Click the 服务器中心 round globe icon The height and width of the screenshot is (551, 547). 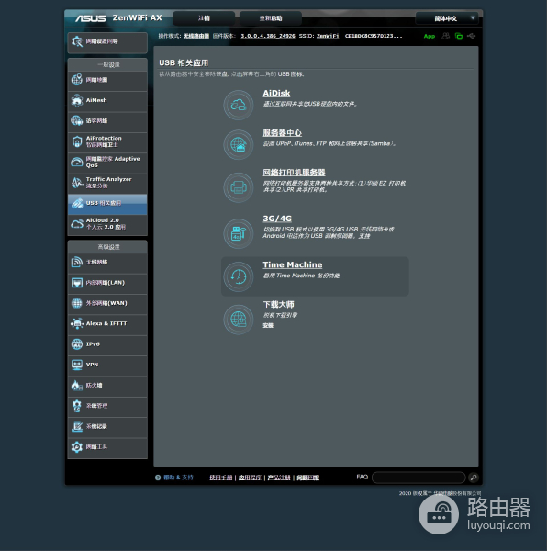pos(239,144)
